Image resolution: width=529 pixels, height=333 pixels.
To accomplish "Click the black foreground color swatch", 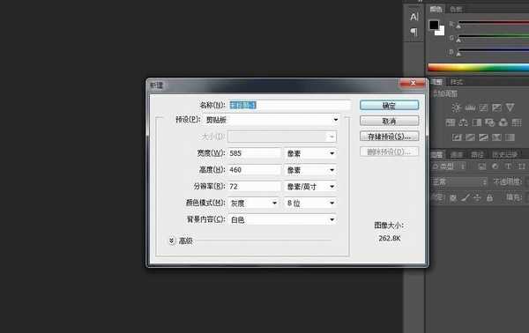I will tap(434, 25).
